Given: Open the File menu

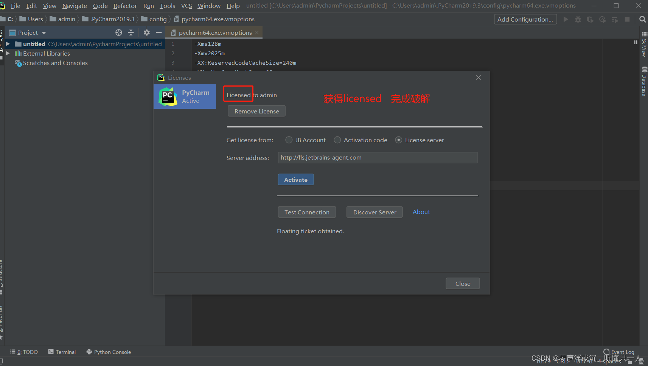Looking at the screenshot, I should 16,6.
